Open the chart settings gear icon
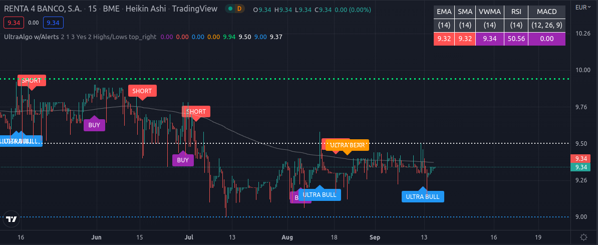 pos(583,236)
